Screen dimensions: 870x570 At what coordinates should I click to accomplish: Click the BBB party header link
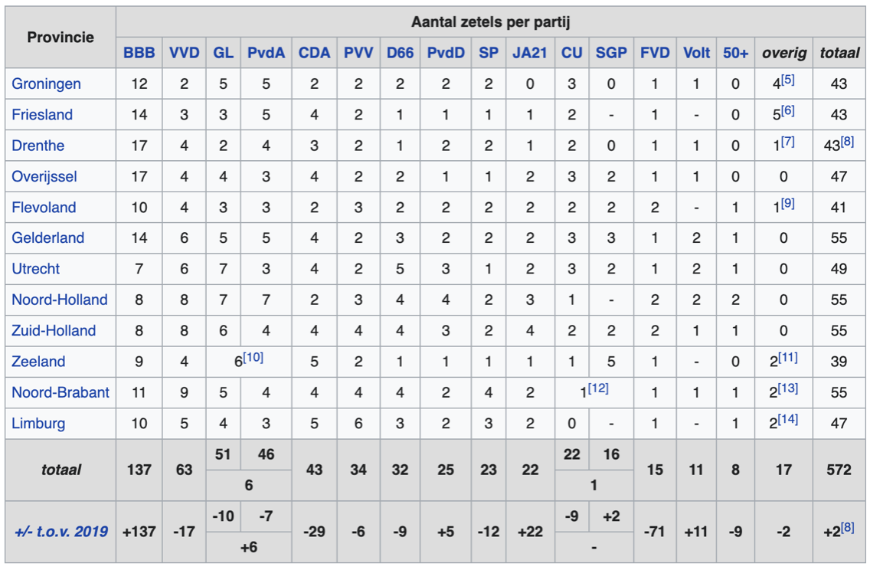click(x=139, y=53)
